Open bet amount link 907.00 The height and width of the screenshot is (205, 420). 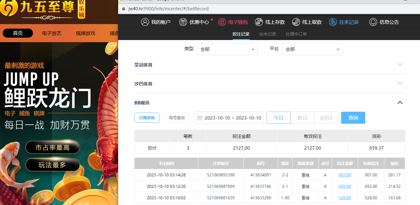click(x=345, y=175)
